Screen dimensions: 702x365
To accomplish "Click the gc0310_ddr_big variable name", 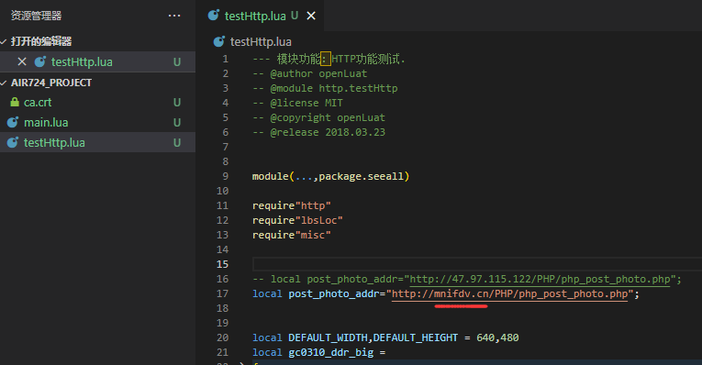I will click(330, 352).
